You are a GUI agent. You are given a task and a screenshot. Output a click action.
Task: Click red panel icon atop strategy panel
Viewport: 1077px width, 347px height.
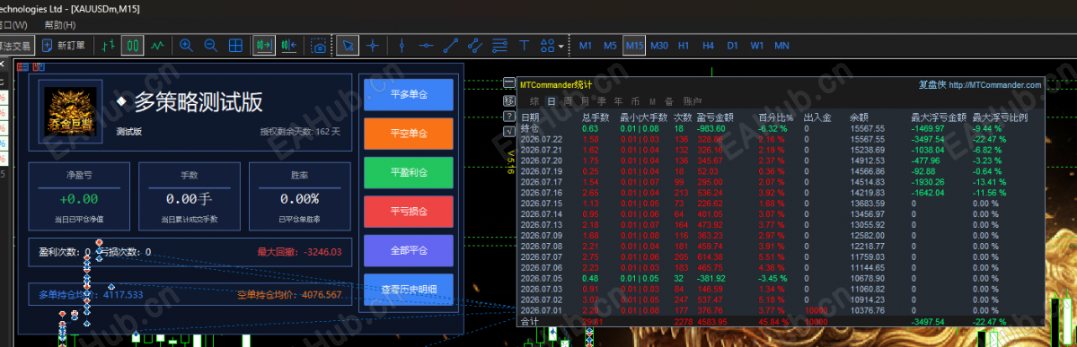pyautogui.click(x=22, y=67)
